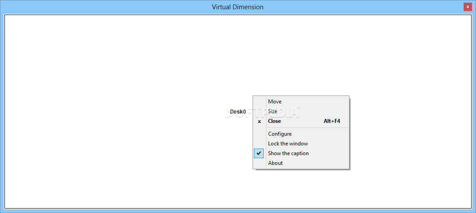Select Lock the window option

point(301,144)
